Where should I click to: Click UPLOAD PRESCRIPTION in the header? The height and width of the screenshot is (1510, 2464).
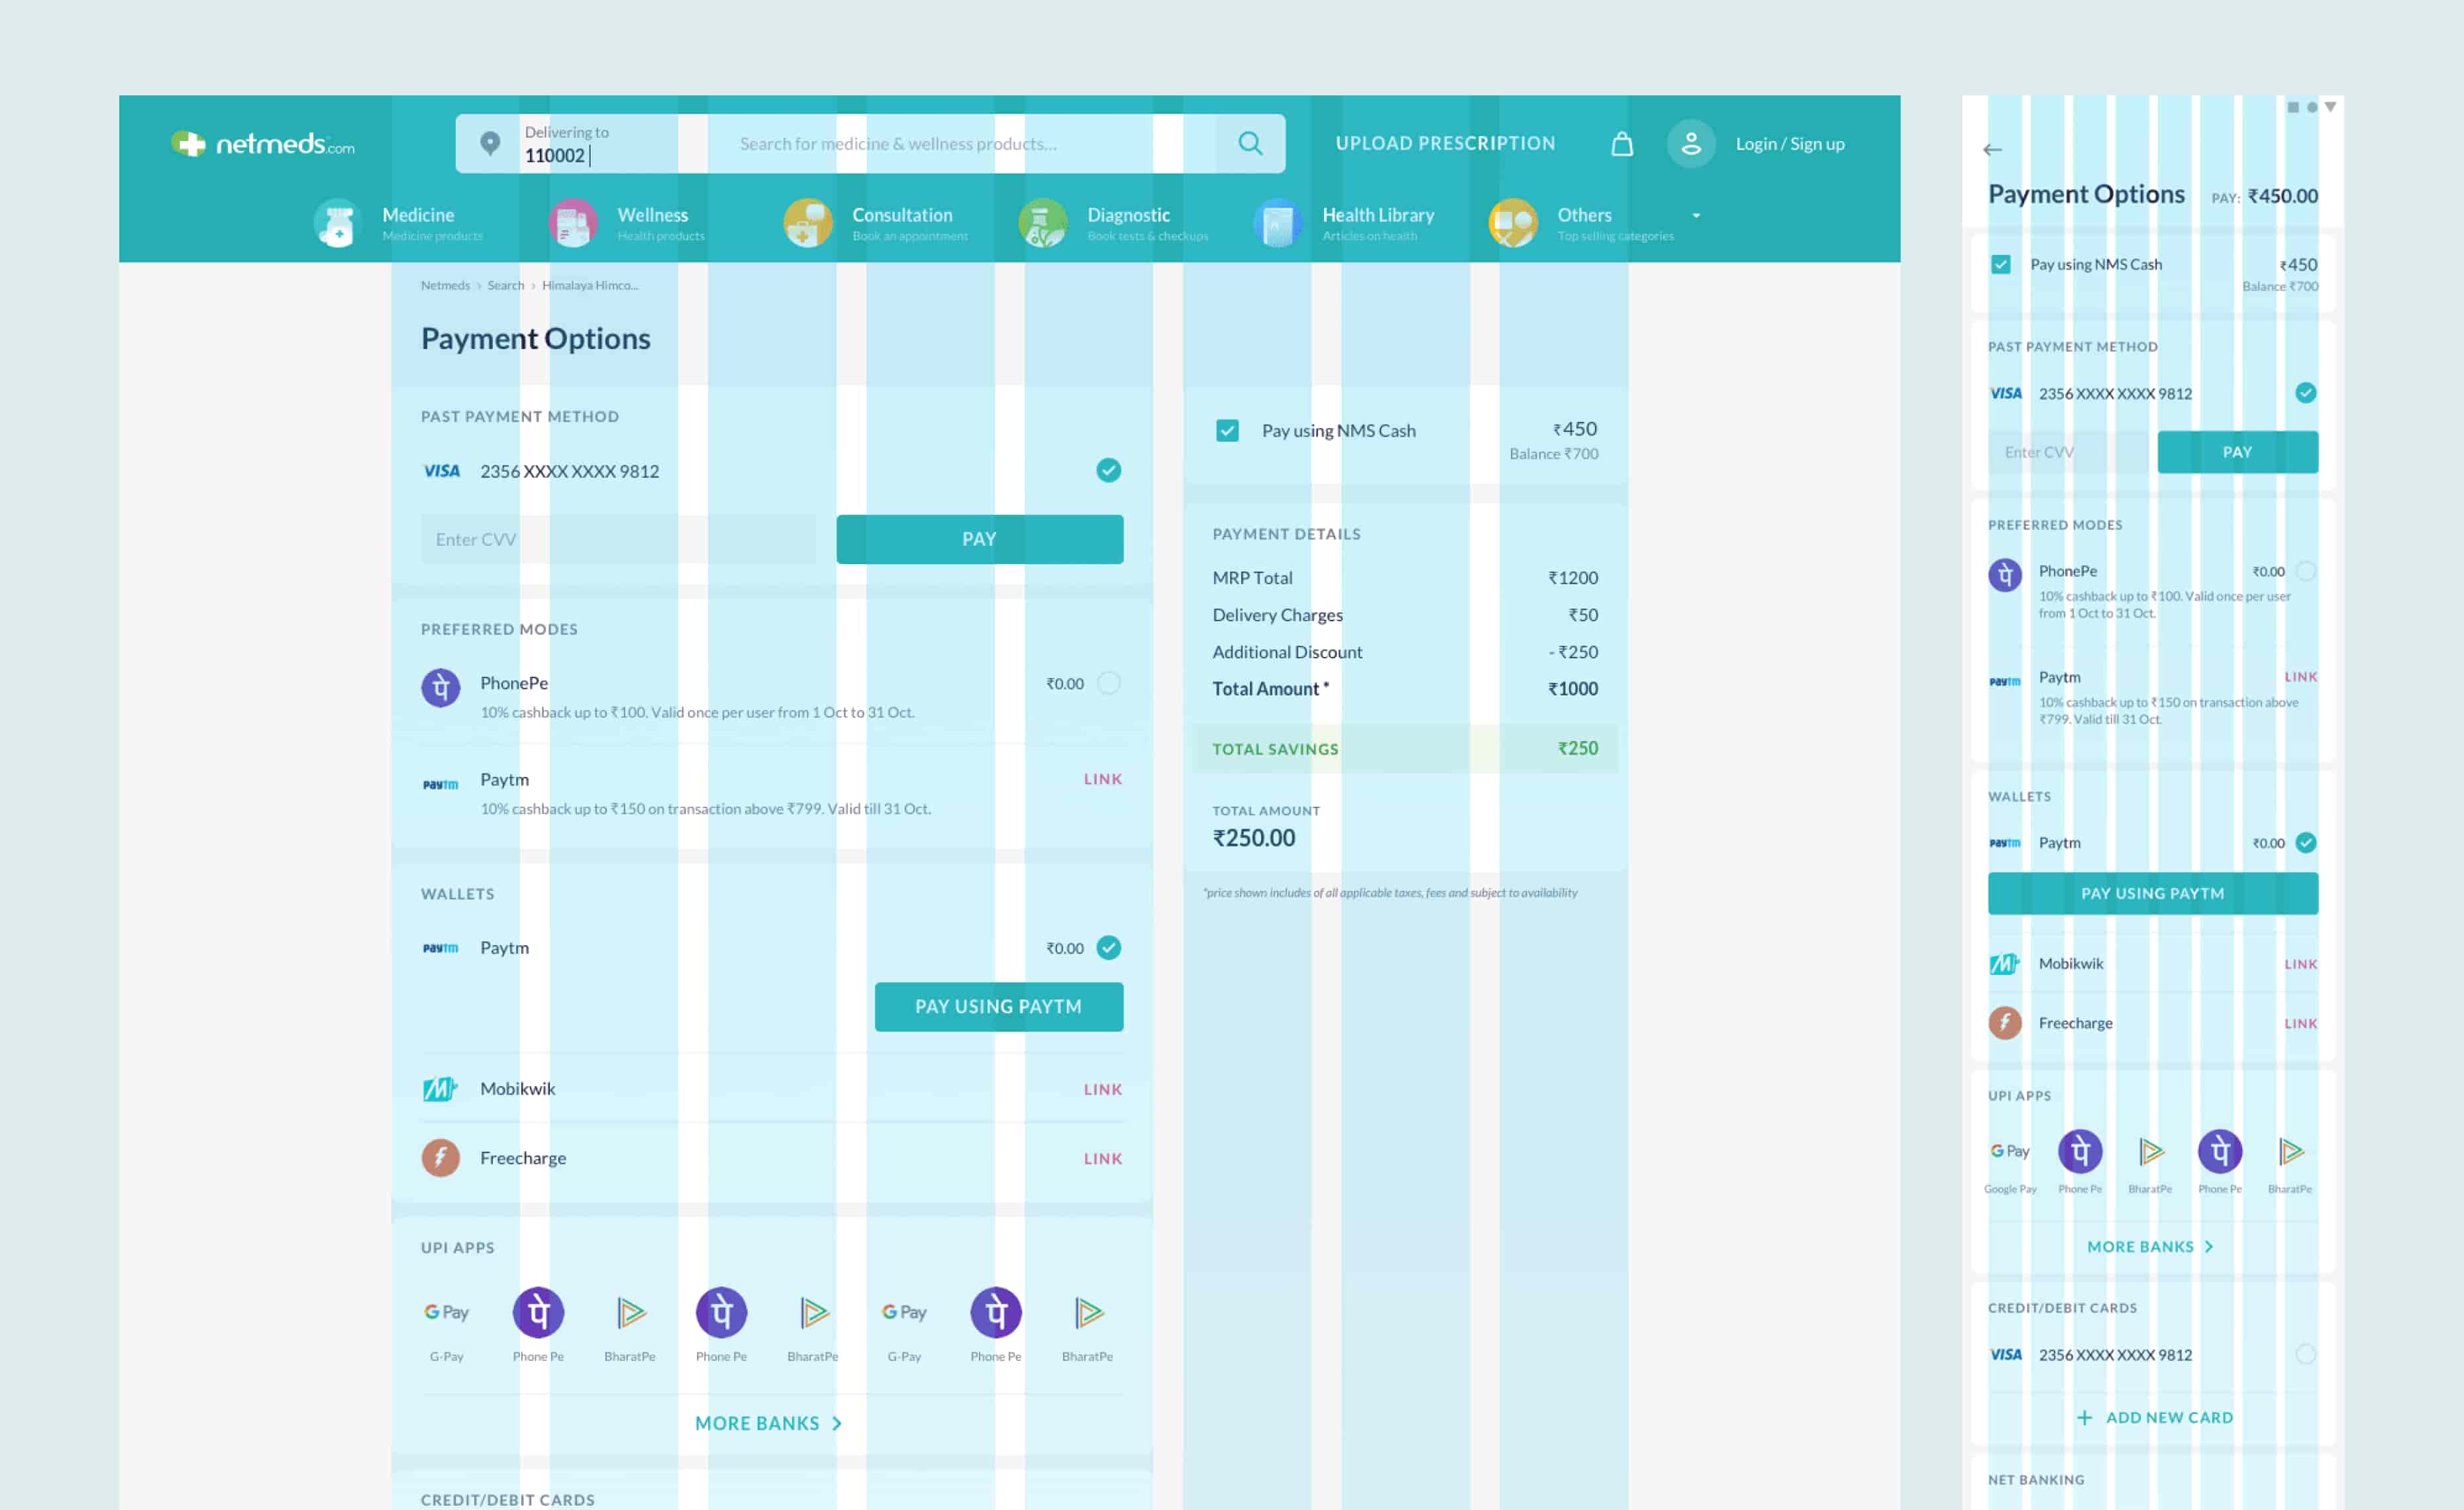pyautogui.click(x=1445, y=143)
